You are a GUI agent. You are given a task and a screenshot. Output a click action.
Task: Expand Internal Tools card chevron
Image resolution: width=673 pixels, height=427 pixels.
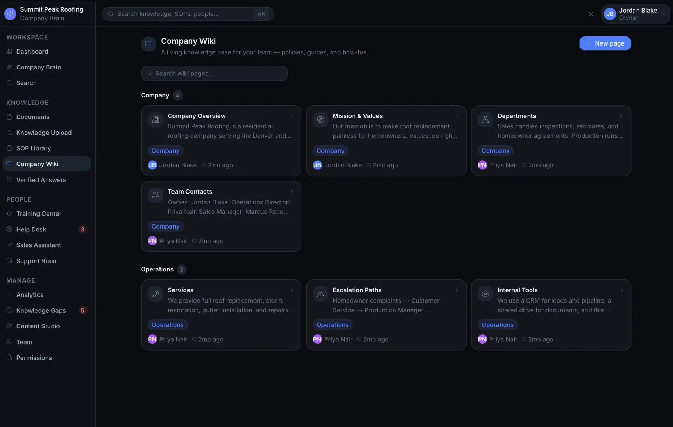click(621, 290)
